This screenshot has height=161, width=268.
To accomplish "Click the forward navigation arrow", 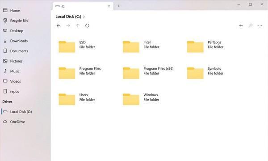I will pos(68,25).
